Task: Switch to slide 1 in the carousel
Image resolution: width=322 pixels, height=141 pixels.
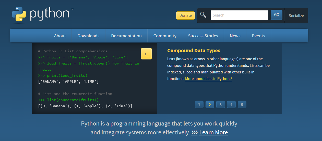Action: [199, 104]
